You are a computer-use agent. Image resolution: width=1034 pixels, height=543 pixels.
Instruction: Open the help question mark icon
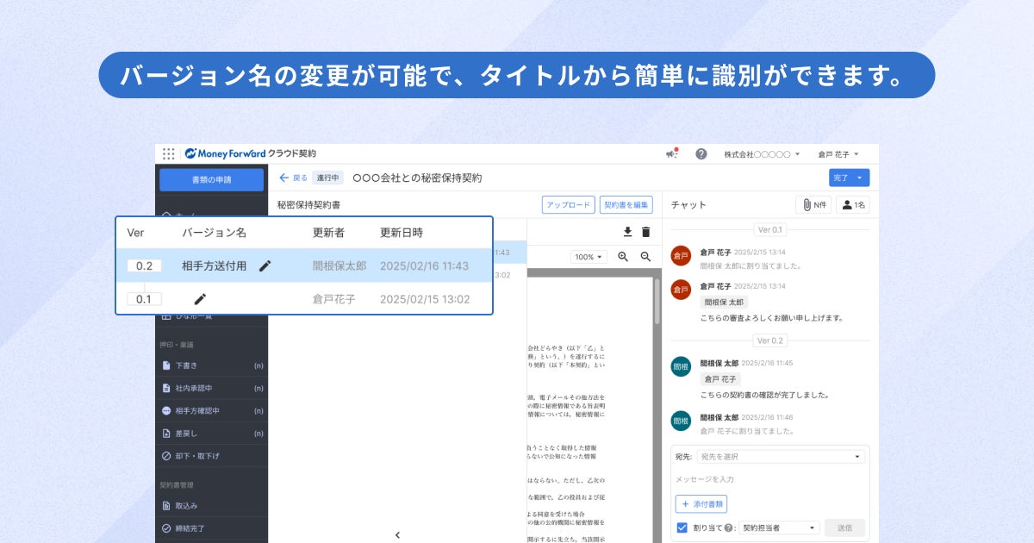tap(701, 153)
